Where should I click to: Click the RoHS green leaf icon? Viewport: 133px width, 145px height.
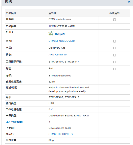pyautogui.click(x=51, y=33)
